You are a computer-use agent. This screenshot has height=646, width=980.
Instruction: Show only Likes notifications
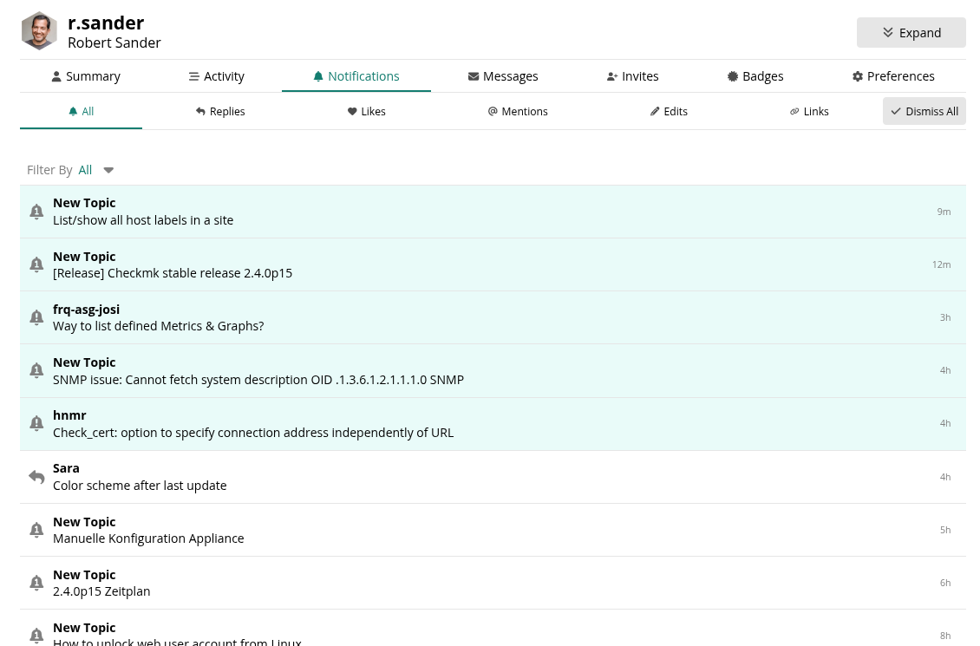pos(367,112)
